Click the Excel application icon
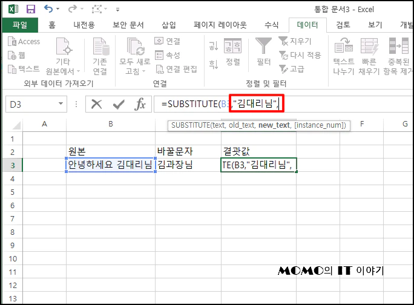Screen dimensions: 414x305 pos(13,9)
